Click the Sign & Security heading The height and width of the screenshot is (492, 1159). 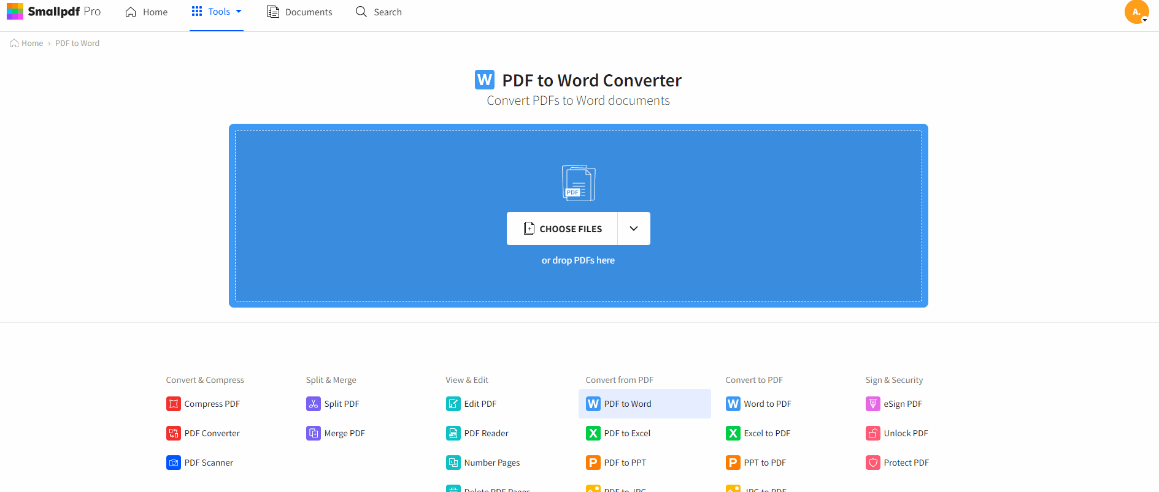click(894, 380)
